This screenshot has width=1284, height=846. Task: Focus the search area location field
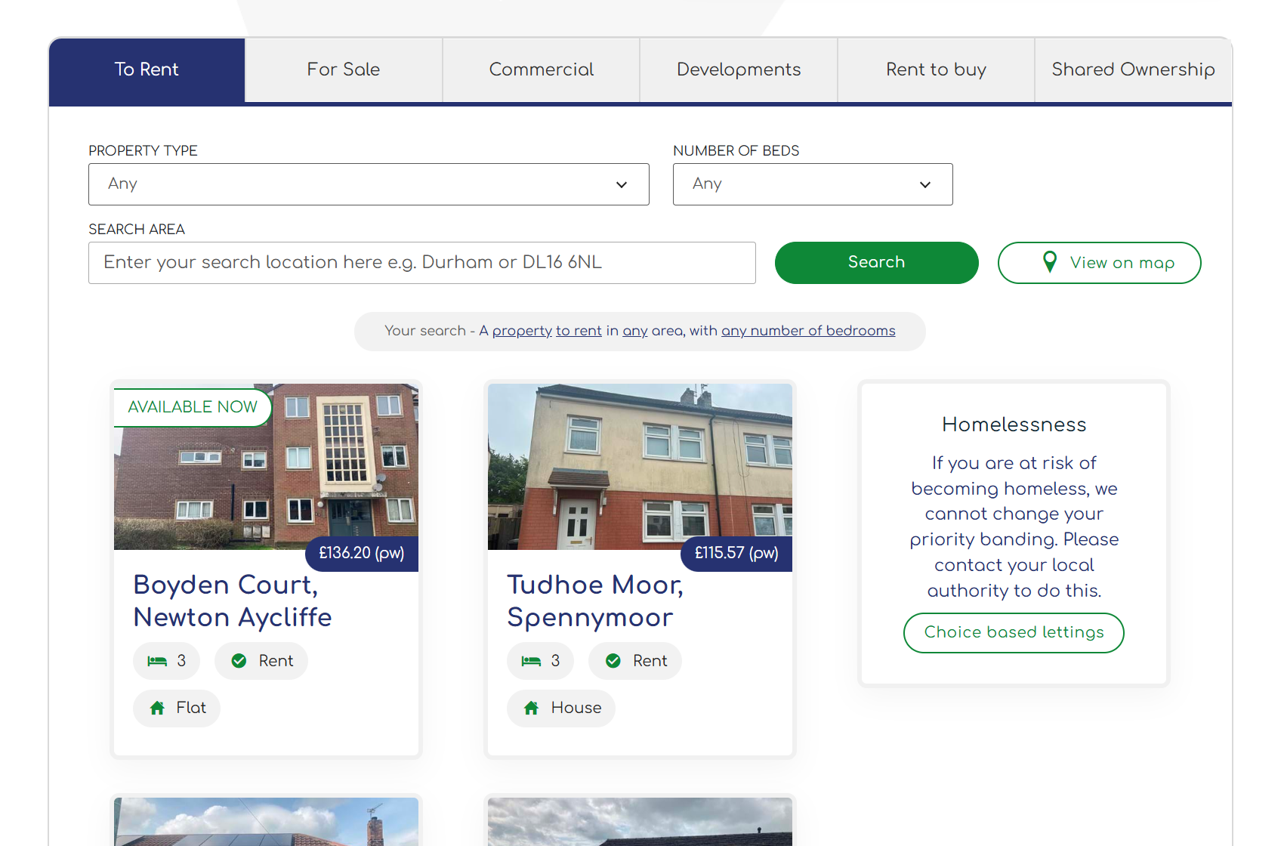click(x=422, y=263)
